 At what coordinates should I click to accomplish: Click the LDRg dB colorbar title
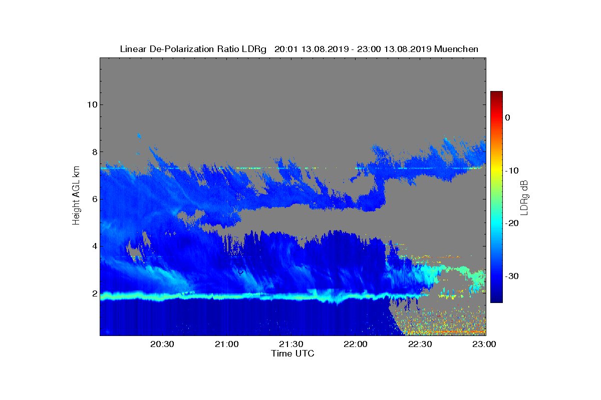tap(525, 197)
